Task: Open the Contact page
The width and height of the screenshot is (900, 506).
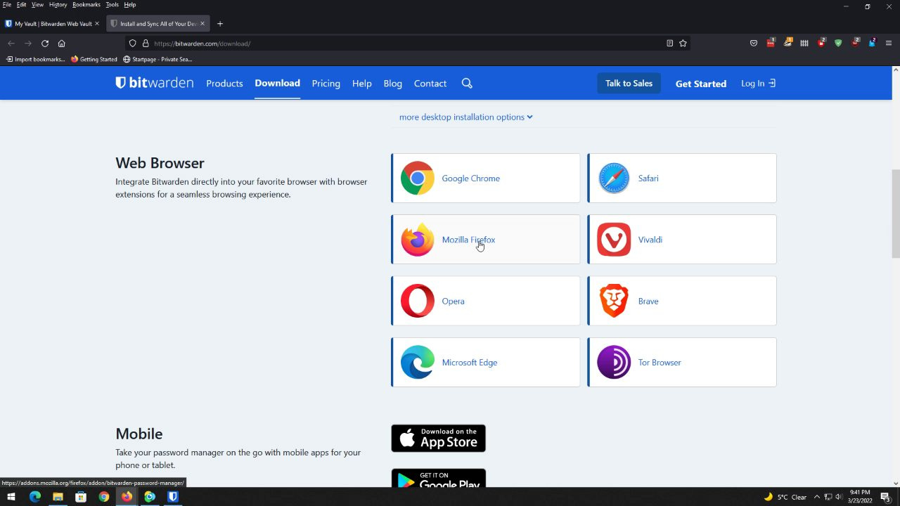Action: pos(430,84)
